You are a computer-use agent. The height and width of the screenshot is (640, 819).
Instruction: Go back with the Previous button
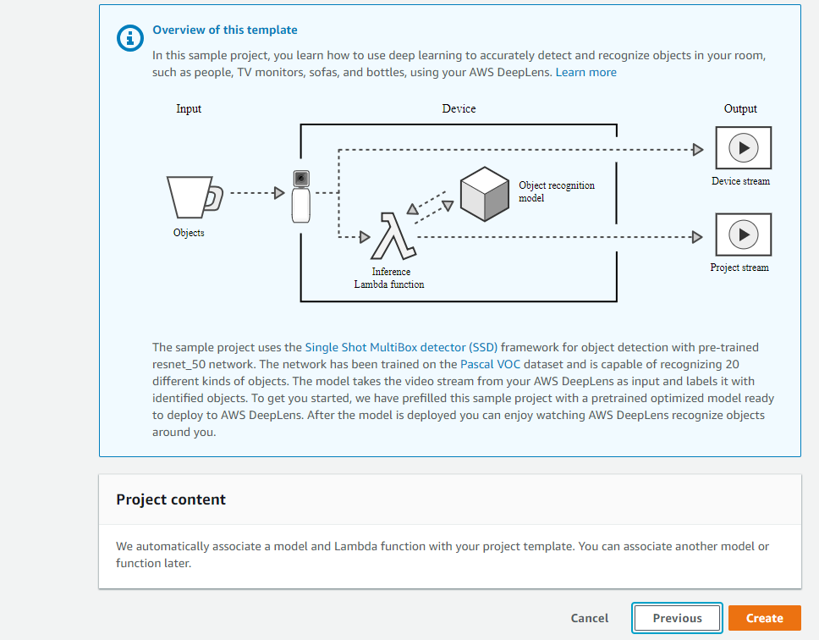(x=677, y=618)
